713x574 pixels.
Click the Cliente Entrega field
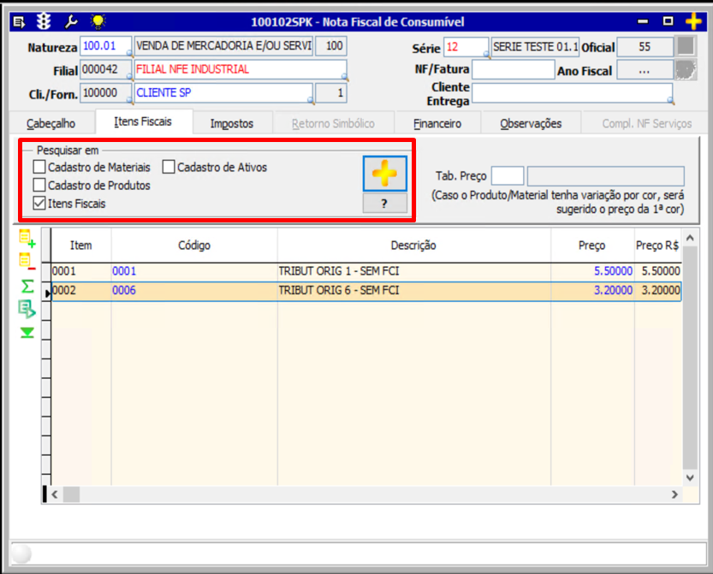point(573,93)
